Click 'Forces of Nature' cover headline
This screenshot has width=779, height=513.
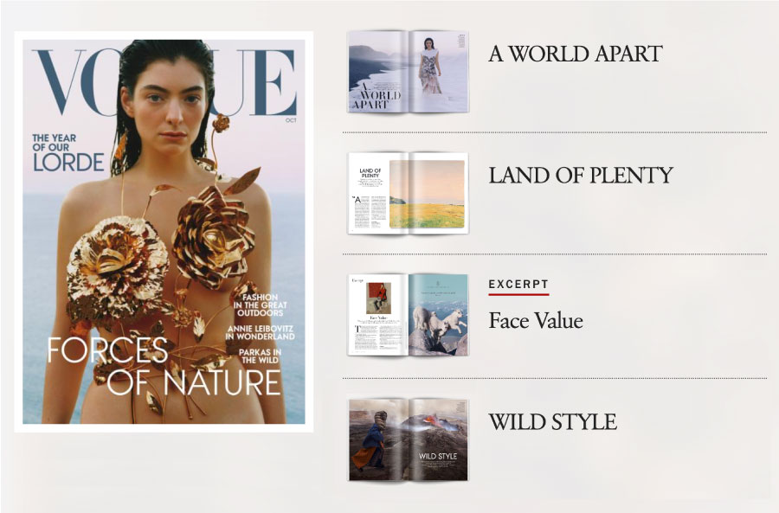(164, 366)
